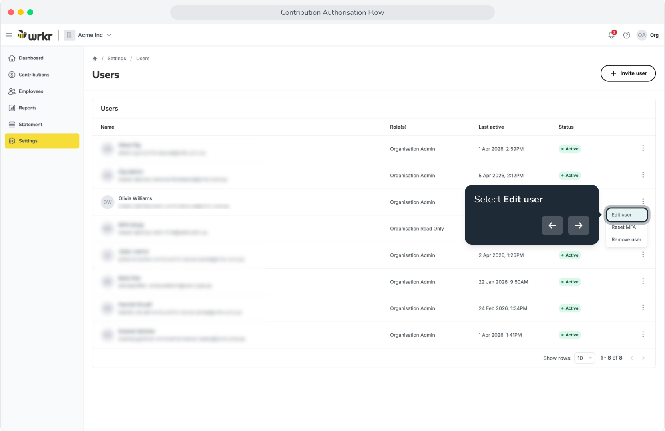Open actions menu for first user row
This screenshot has height=431, width=665.
(643, 148)
